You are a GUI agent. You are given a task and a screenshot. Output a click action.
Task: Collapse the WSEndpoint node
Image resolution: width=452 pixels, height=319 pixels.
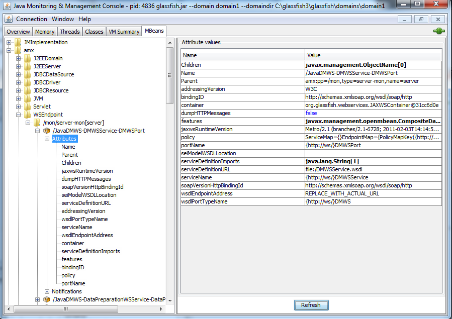click(x=18, y=115)
